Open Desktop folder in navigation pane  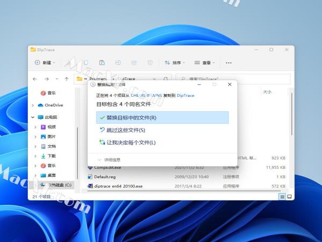[48, 175]
